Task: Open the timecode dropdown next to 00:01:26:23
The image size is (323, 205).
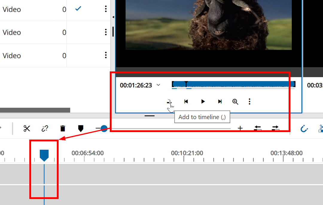Action: [159, 85]
